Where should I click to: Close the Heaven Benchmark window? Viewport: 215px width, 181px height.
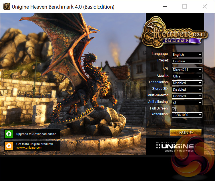click(205, 7)
